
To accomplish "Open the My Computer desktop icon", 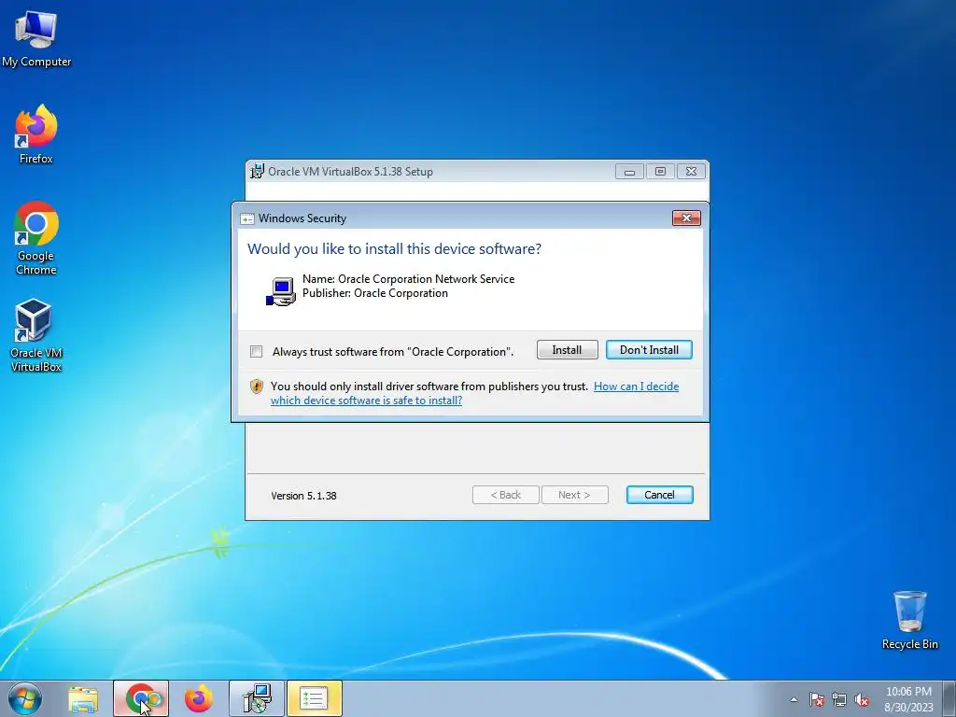I will click(x=36, y=39).
